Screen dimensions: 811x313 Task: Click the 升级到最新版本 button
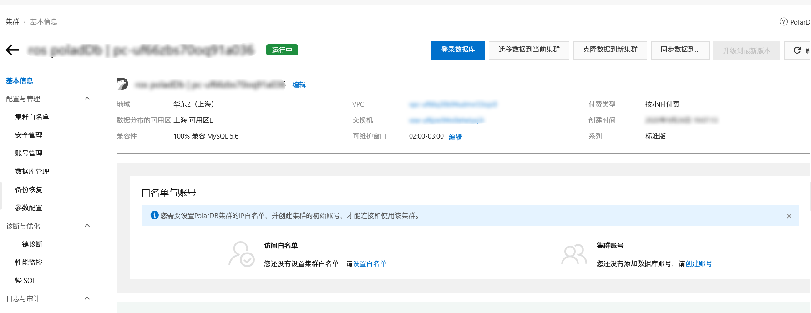tap(746, 50)
